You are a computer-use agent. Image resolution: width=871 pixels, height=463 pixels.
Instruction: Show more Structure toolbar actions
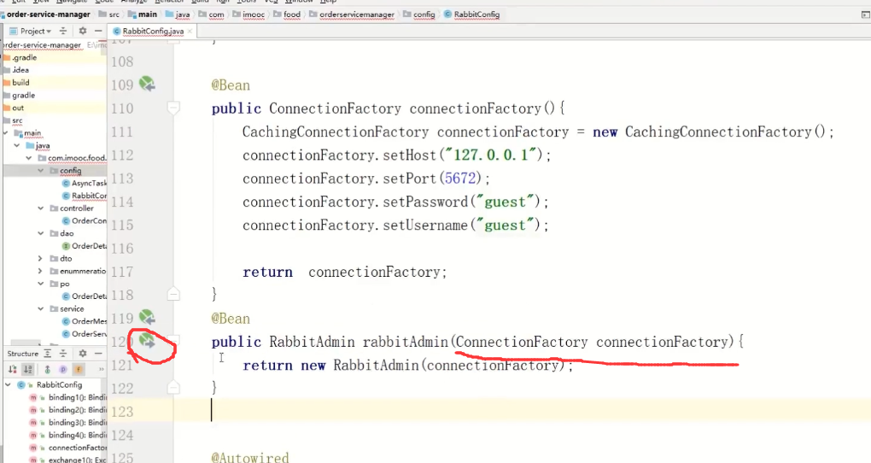point(101,369)
